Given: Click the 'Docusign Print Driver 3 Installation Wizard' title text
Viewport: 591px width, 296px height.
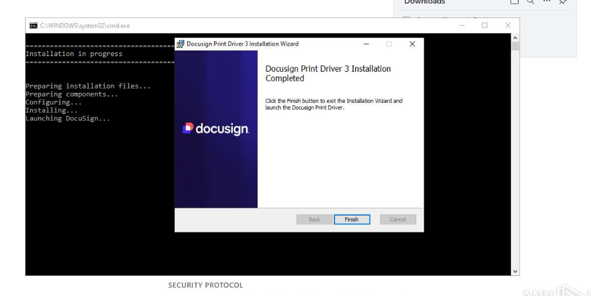Looking at the screenshot, I should (242, 44).
